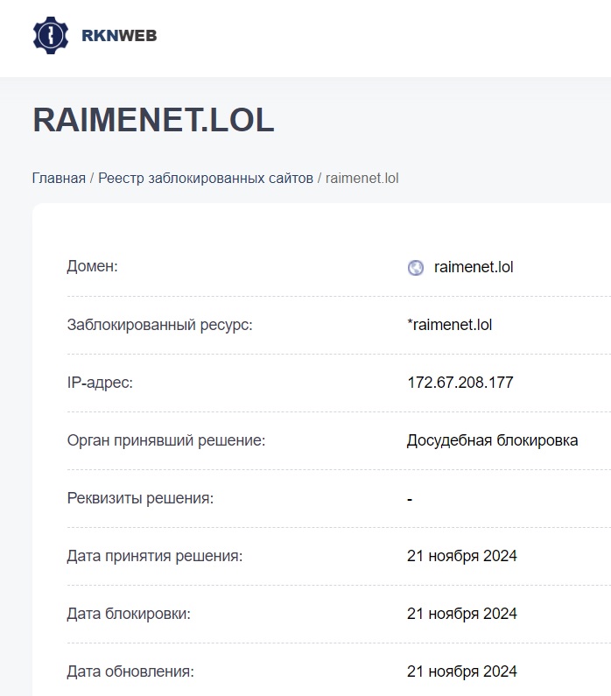
Task: Click the Дата блокировки: label
Action: pos(129,614)
